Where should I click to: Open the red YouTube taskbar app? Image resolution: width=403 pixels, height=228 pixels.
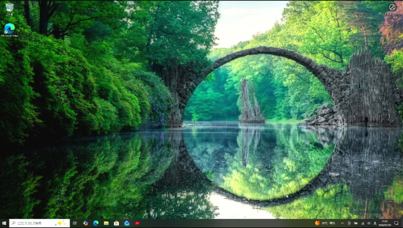[x=137, y=223]
